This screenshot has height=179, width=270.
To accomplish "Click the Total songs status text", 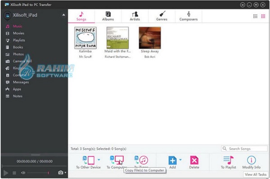I will click(98, 149).
